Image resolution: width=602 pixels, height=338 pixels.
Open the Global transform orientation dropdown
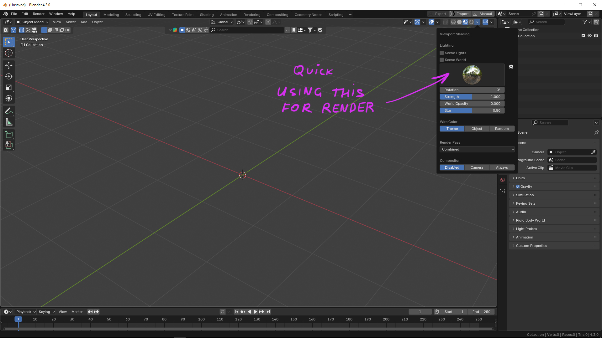point(222,22)
